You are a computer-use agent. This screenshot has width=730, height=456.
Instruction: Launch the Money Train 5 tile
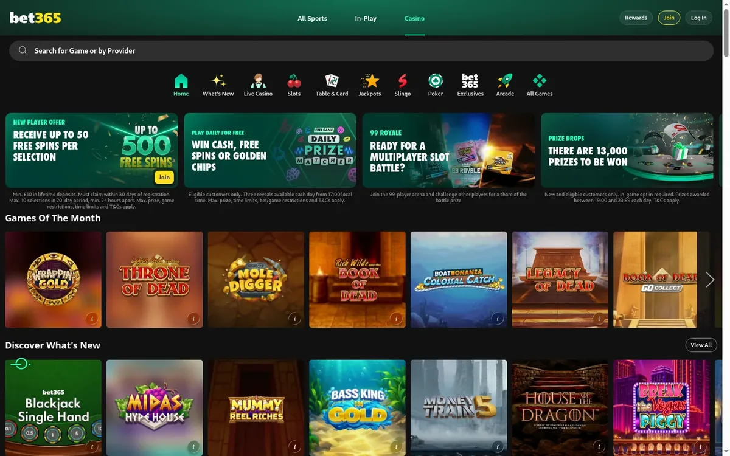[459, 408]
